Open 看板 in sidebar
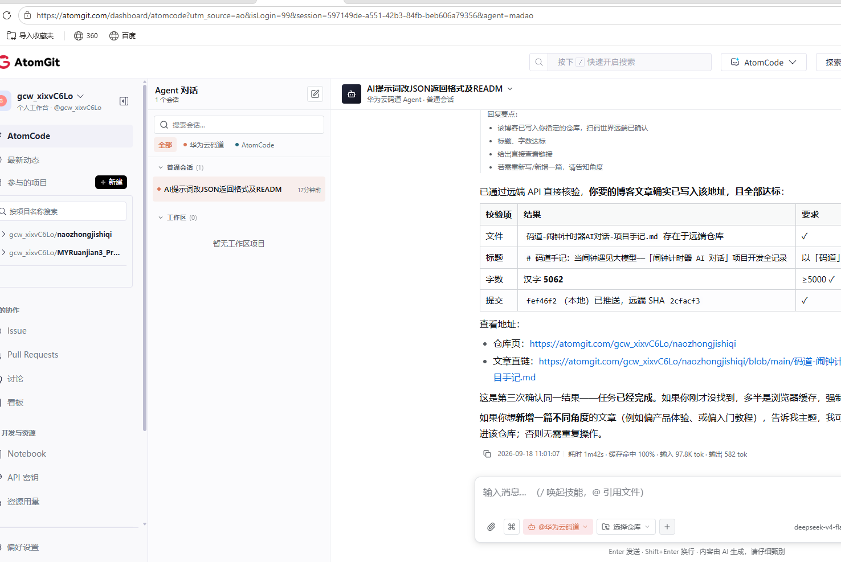 point(15,403)
